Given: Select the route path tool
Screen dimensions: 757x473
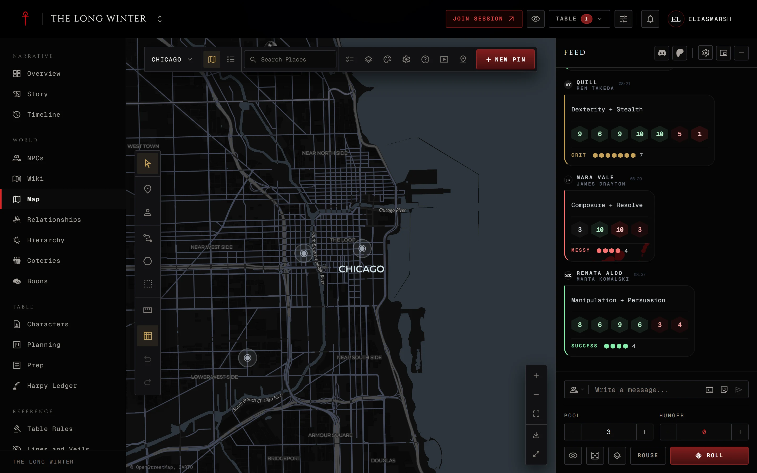Looking at the screenshot, I should pos(148,238).
